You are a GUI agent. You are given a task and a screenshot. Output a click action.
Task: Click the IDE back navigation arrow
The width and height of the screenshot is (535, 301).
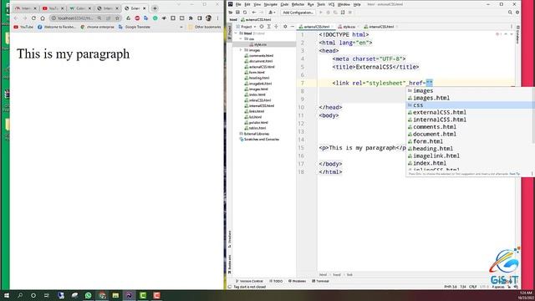tap(254, 13)
